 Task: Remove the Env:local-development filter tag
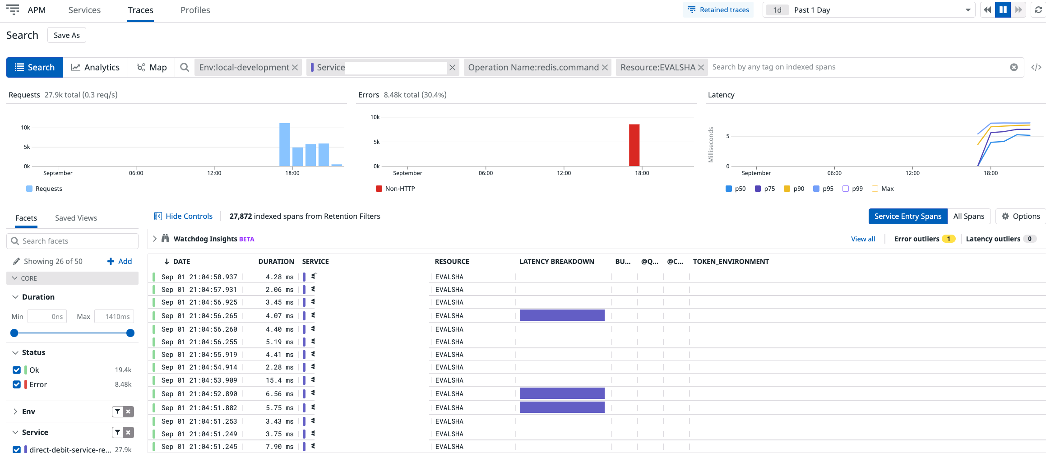tap(295, 67)
